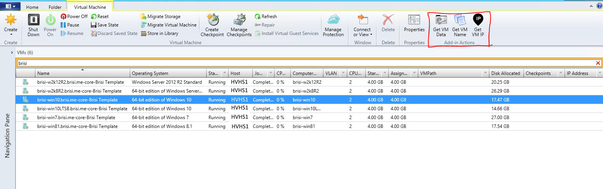Click the Windows 8.1 operating system cell
Viewport: 603px width, 189px height.
point(162,126)
